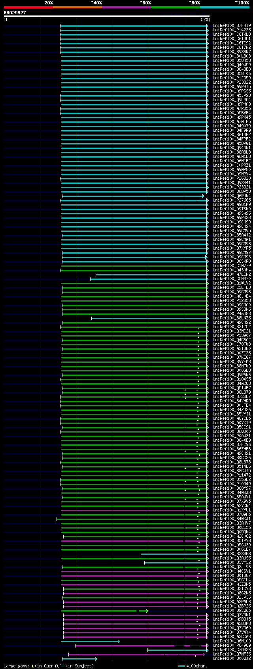Select hit label UniRef100_Q6SKR0
The image size is (253, 669).
coord(232,261)
